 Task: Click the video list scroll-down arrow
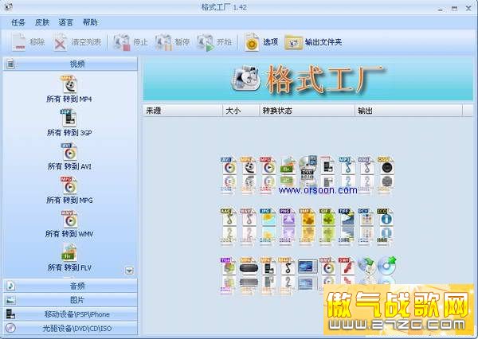coord(130,271)
